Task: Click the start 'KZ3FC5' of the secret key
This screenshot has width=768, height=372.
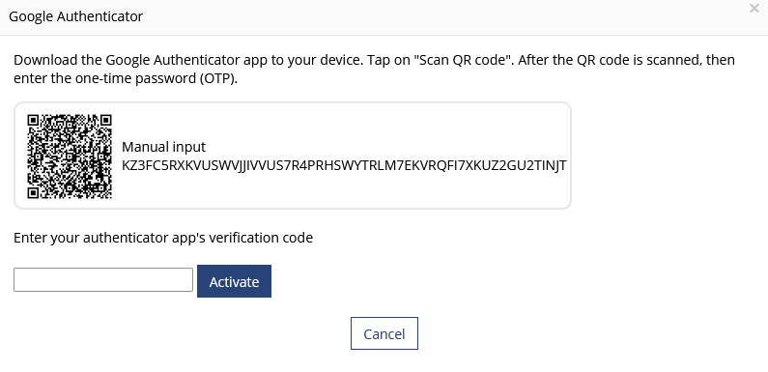Action: coord(145,165)
